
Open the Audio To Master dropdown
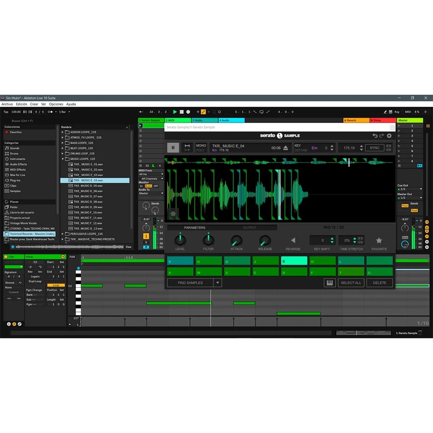pyautogui.click(x=151, y=194)
